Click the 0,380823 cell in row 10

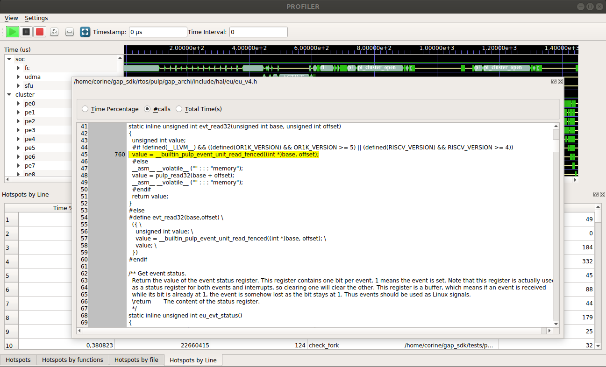pyautogui.click(x=66, y=346)
